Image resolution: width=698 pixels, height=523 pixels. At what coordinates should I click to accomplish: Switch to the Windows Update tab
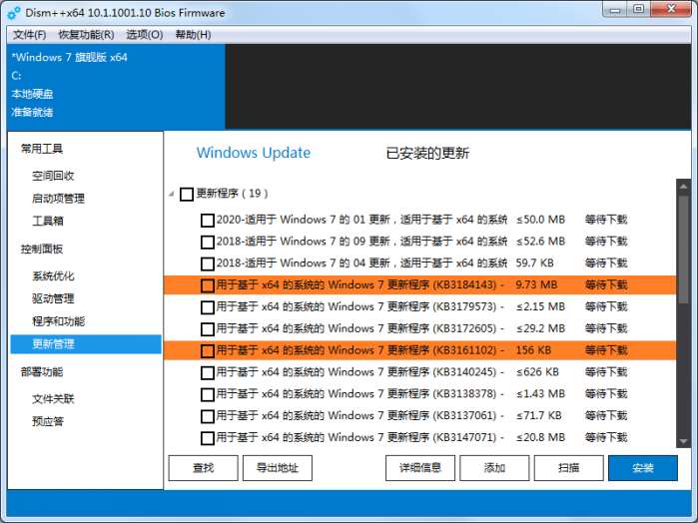[x=254, y=153]
